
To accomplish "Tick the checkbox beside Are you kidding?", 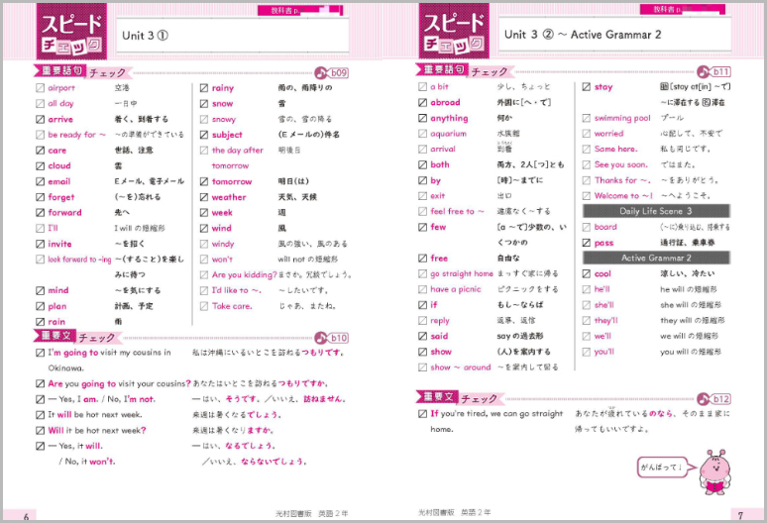I will (204, 274).
